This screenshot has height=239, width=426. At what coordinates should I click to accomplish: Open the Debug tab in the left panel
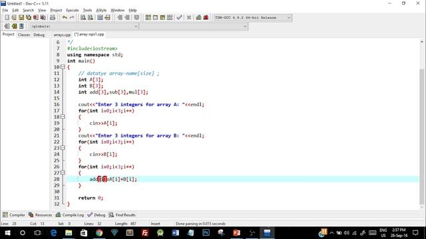(39, 35)
